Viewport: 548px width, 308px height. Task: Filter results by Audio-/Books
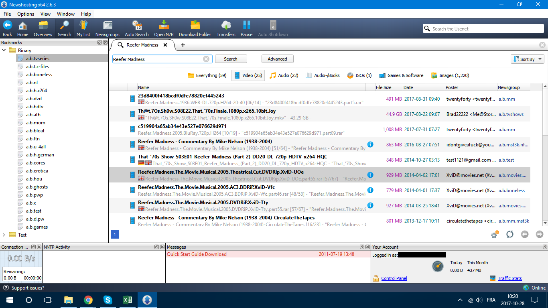click(x=323, y=75)
